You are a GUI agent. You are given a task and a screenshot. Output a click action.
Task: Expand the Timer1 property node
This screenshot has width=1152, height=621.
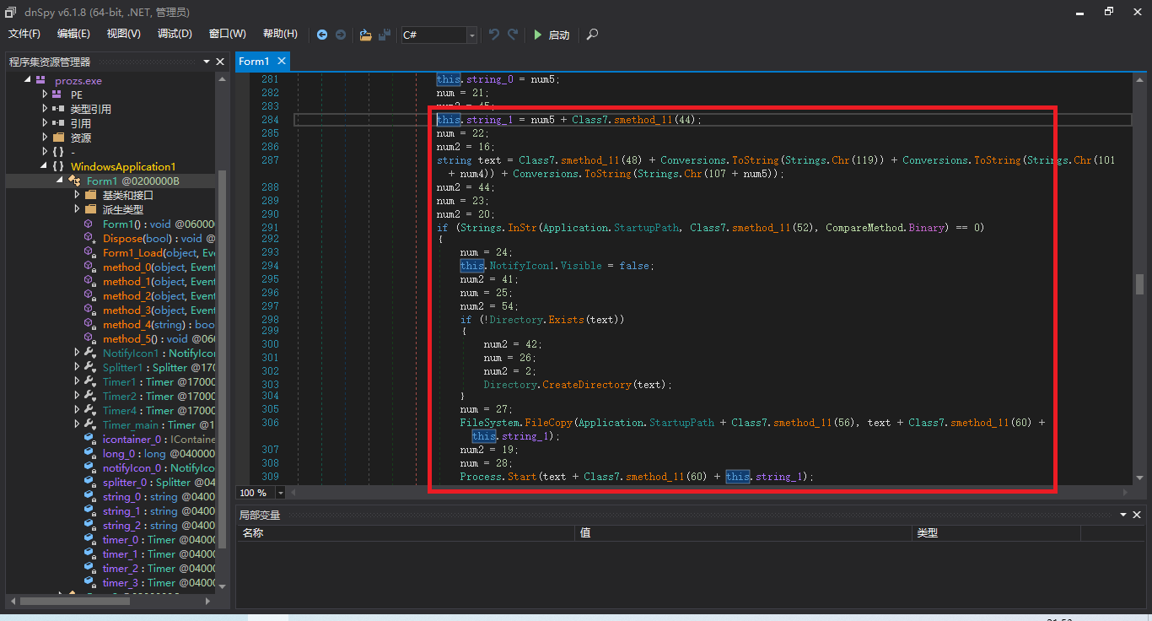click(x=77, y=381)
